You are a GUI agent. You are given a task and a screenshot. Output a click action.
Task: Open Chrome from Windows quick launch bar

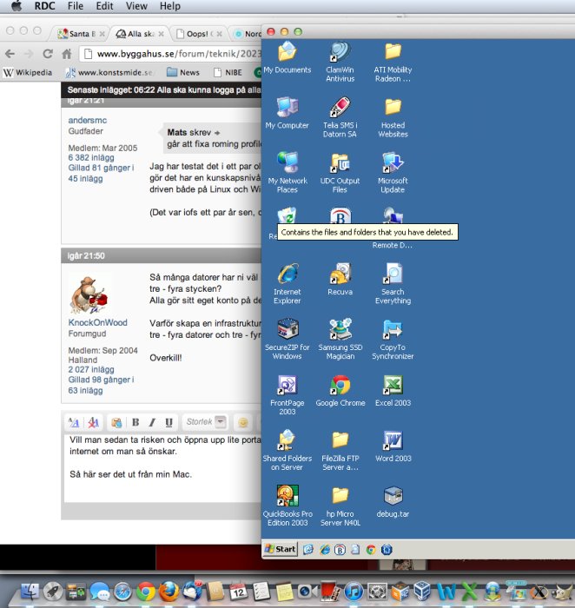pyautogui.click(x=371, y=550)
